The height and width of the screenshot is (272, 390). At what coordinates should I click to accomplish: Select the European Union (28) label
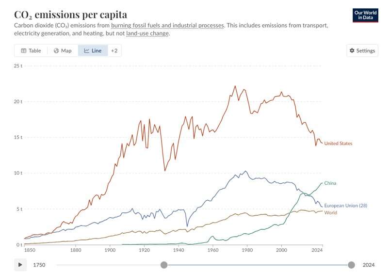(x=345, y=206)
